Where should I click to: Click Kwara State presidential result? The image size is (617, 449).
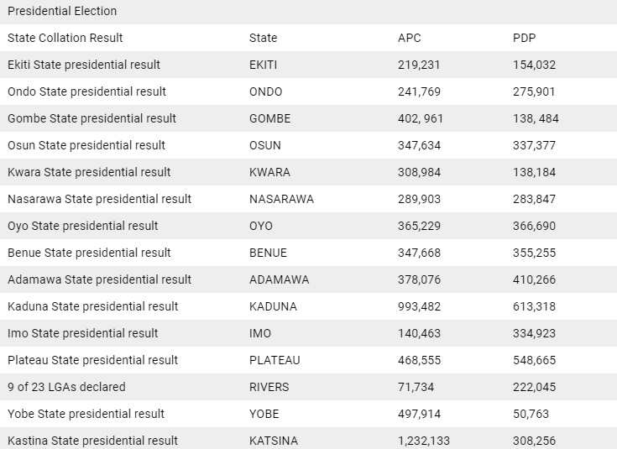89,172
